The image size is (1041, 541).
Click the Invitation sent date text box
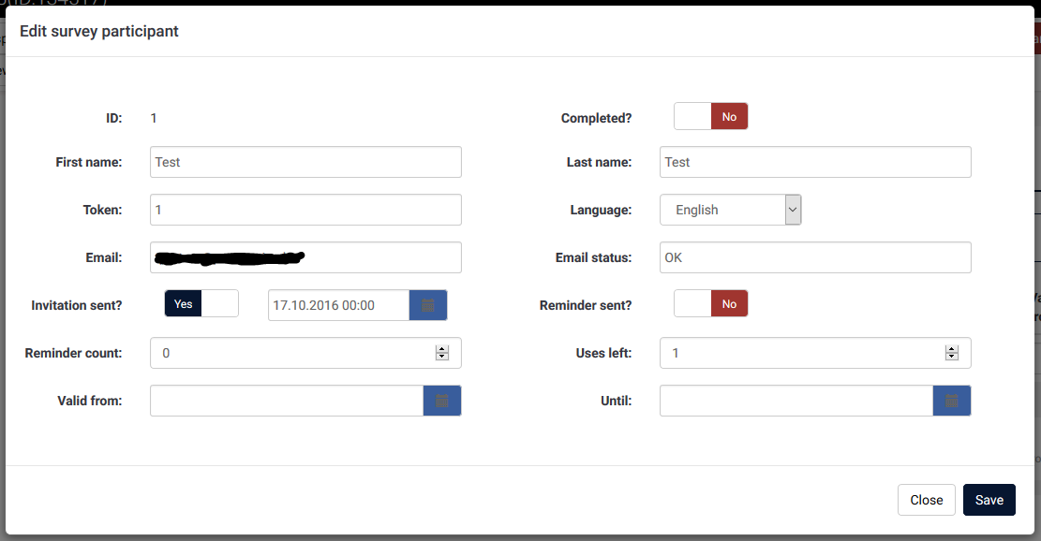point(338,305)
